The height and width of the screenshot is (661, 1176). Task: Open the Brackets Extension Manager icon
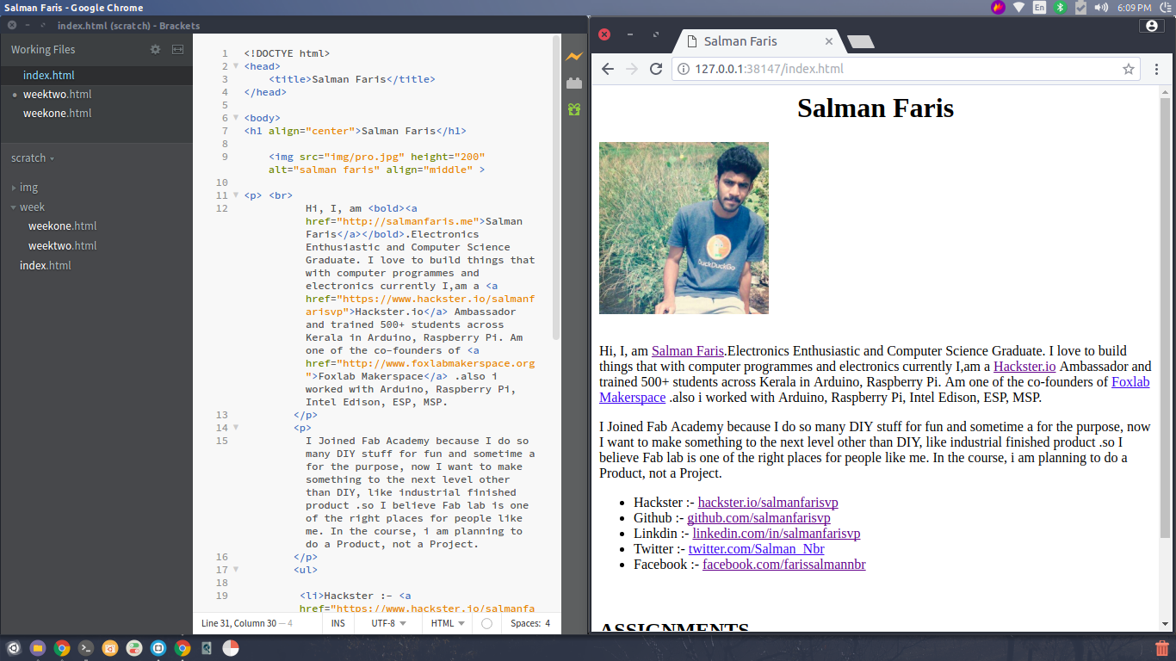(x=574, y=83)
